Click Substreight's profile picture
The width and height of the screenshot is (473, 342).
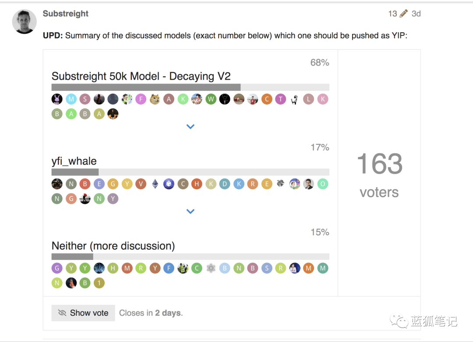click(25, 21)
